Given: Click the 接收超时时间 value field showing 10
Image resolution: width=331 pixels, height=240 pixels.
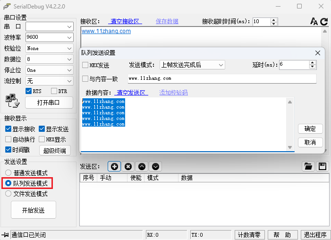Looking at the screenshot, I should pyautogui.click(x=262, y=22).
